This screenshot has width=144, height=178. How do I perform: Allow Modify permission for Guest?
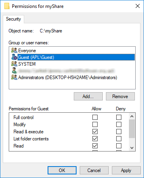click(95, 124)
